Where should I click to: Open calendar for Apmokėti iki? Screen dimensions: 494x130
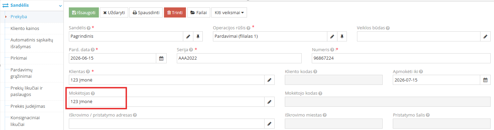pos(486,80)
